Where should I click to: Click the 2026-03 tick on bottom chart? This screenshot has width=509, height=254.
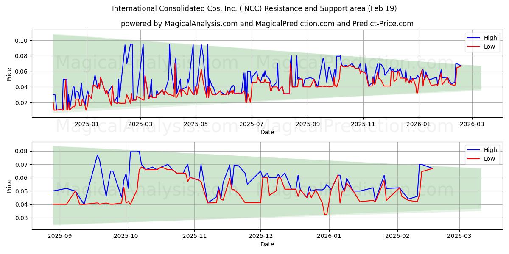coord(460,236)
